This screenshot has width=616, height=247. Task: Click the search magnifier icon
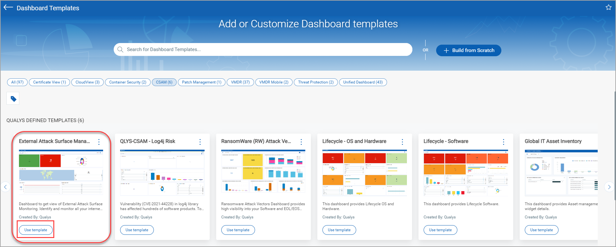(120, 49)
